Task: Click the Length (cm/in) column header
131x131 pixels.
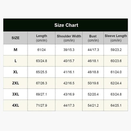Action: [x=41, y=38]
